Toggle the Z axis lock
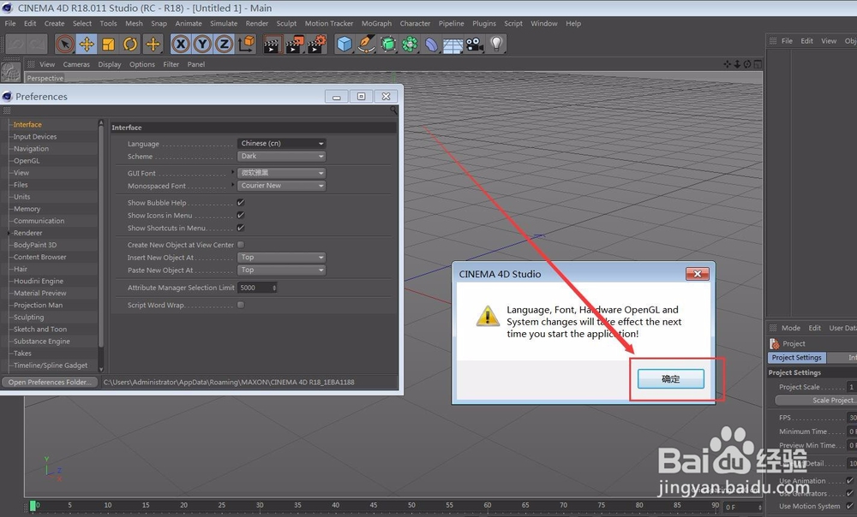857x517 pixels. (224, 45)
